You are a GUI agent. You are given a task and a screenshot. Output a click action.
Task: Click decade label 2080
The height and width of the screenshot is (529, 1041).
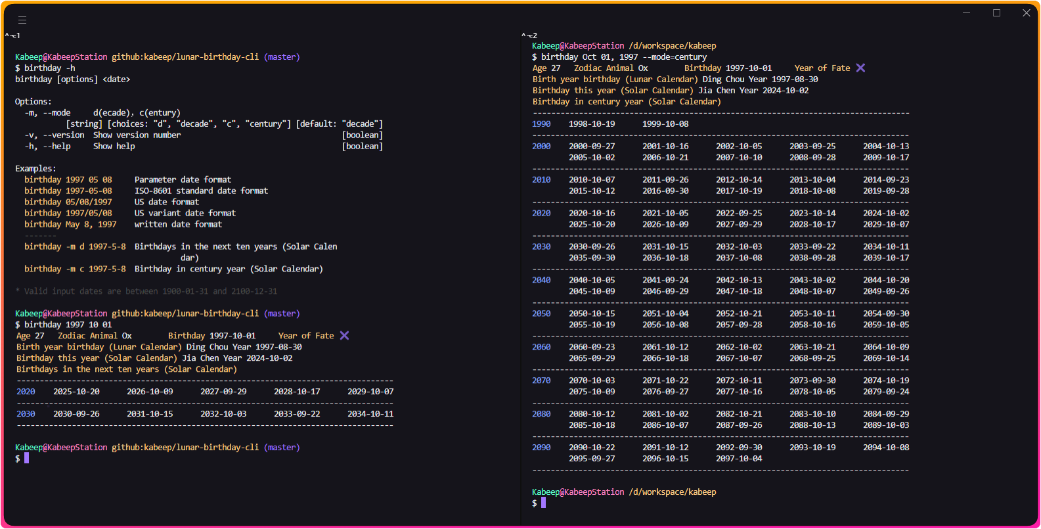[541, 415]
